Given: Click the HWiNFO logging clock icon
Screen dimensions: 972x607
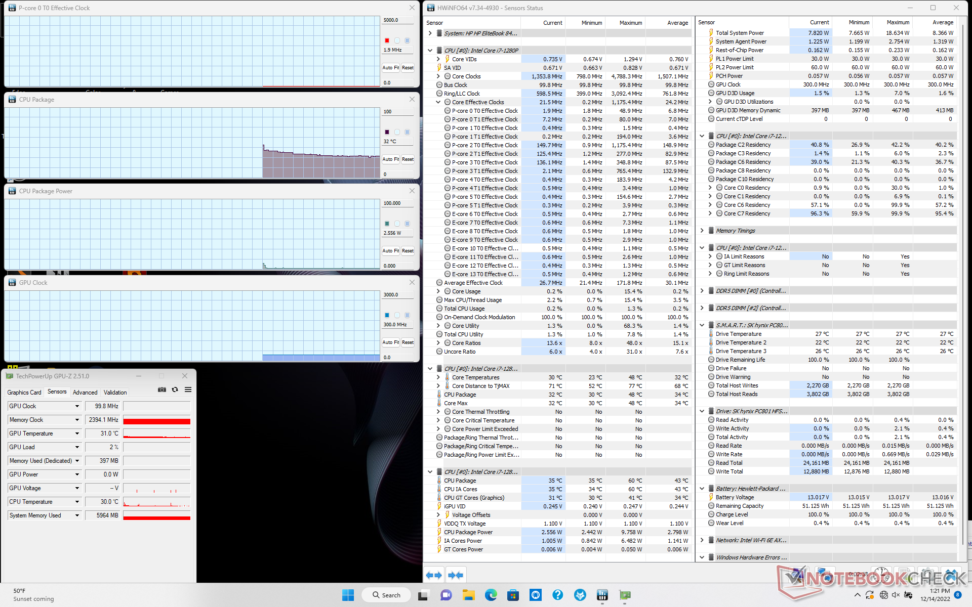Looking at the screenshot, I should click(x=882, y=574).
